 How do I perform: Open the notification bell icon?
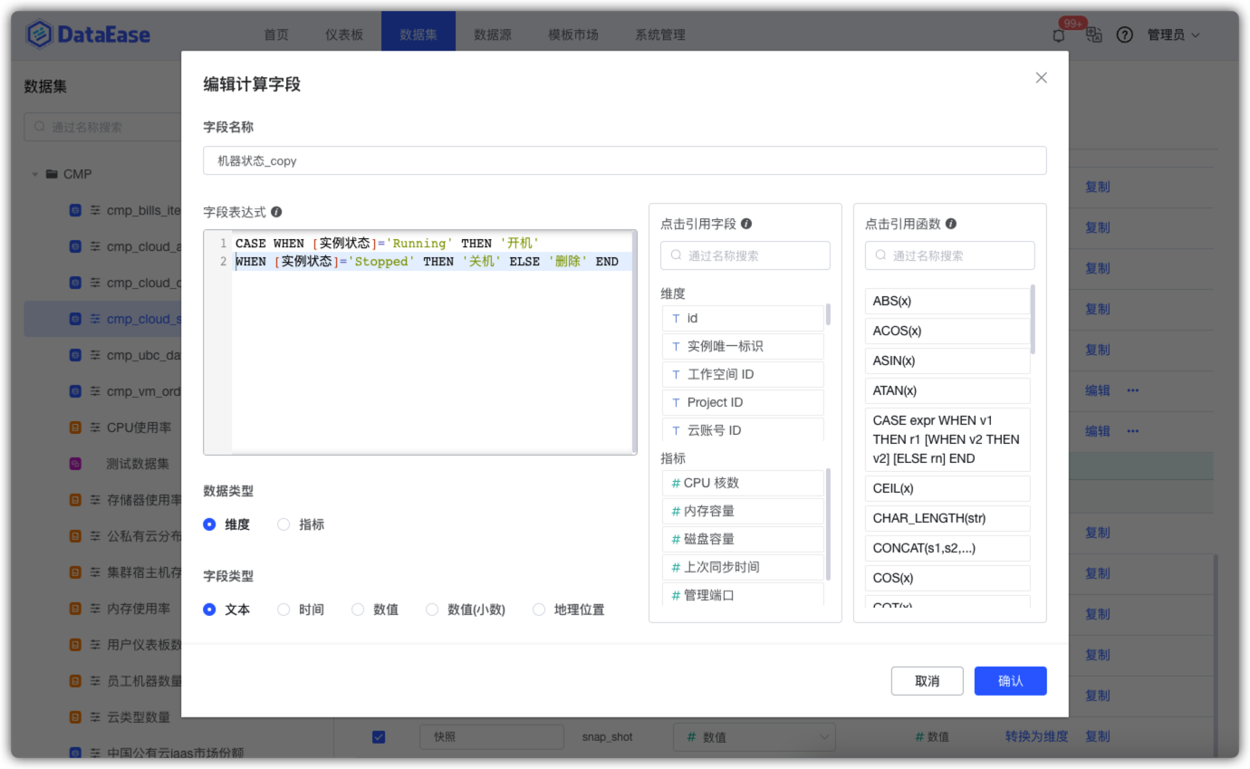pyautogui.click(x=1059, y=35)
